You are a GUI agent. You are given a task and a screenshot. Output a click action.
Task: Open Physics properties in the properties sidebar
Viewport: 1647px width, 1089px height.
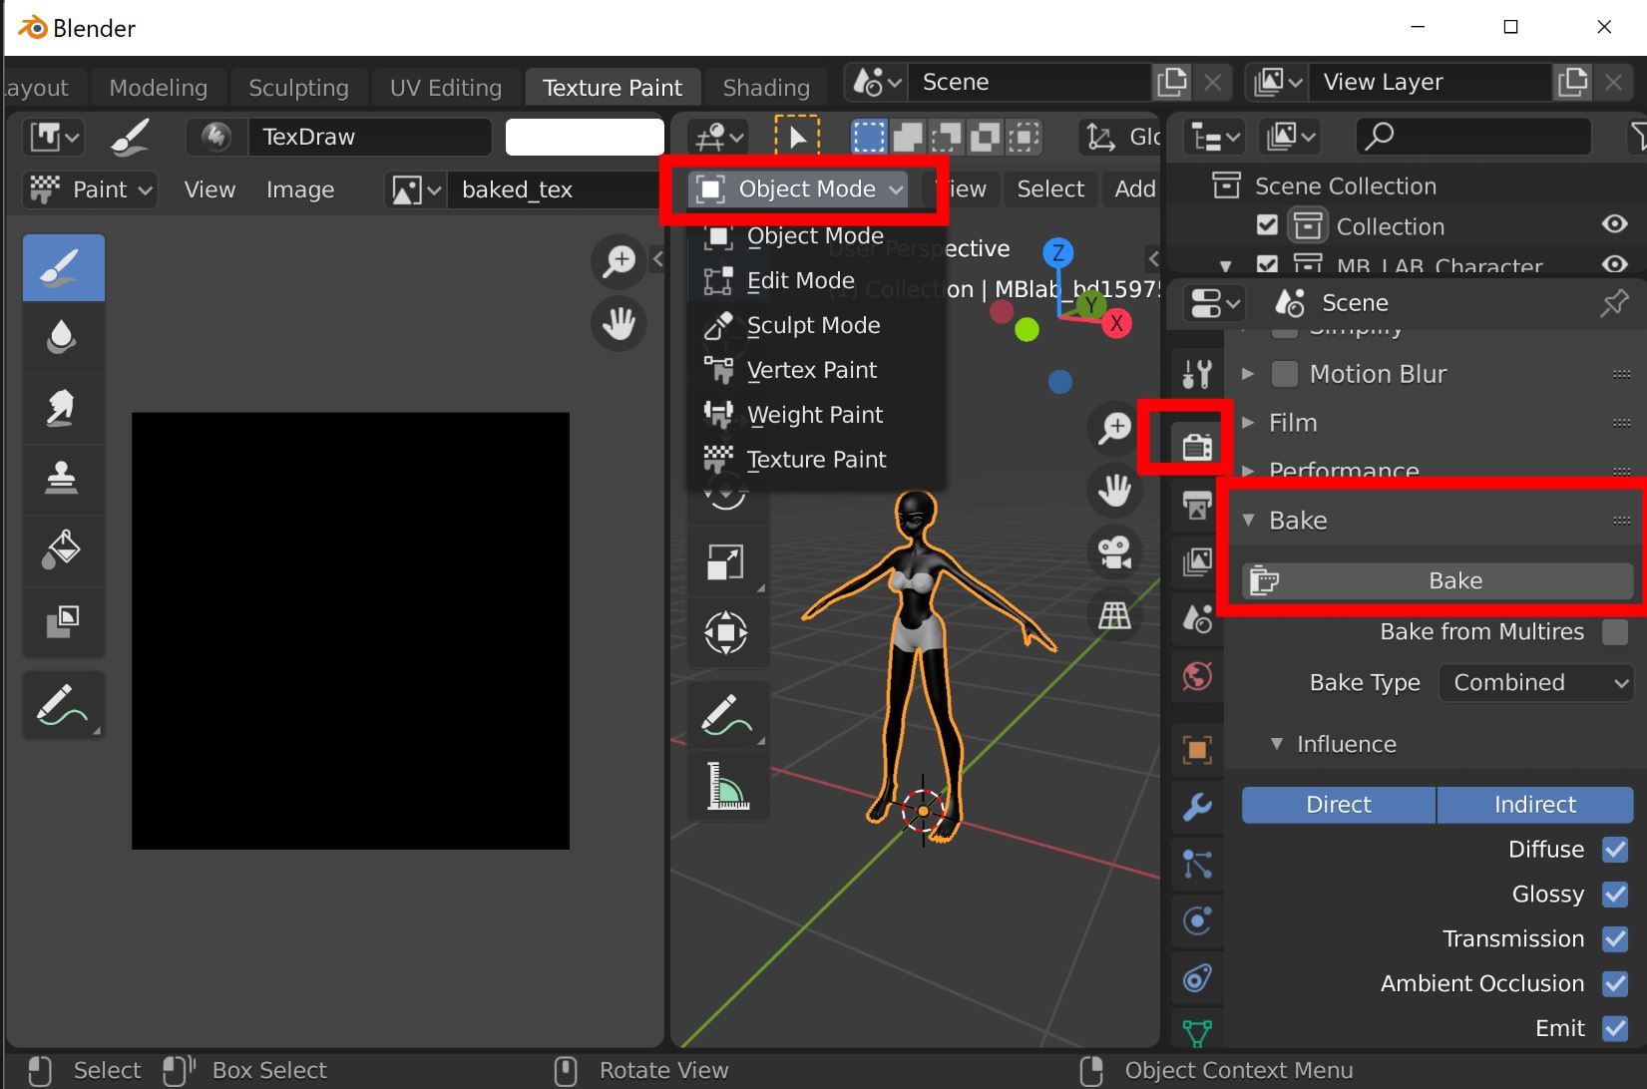pyautogui.click(x=1196, y=921)
